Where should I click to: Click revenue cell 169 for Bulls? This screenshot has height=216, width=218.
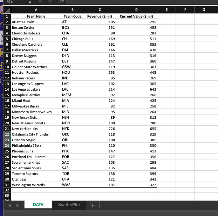[100, 39]
